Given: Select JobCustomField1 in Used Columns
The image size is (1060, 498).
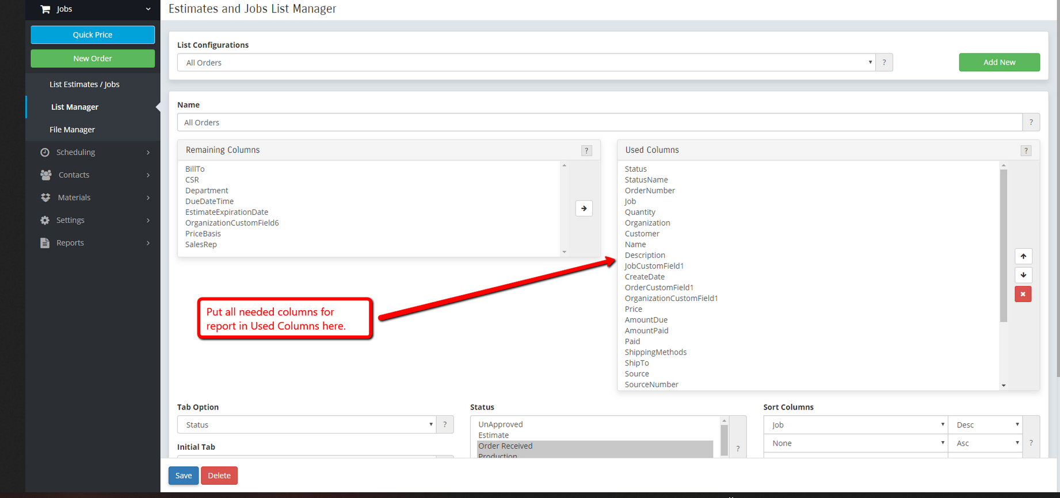Looking at the screenshot, I should click(x=654, y=266).
